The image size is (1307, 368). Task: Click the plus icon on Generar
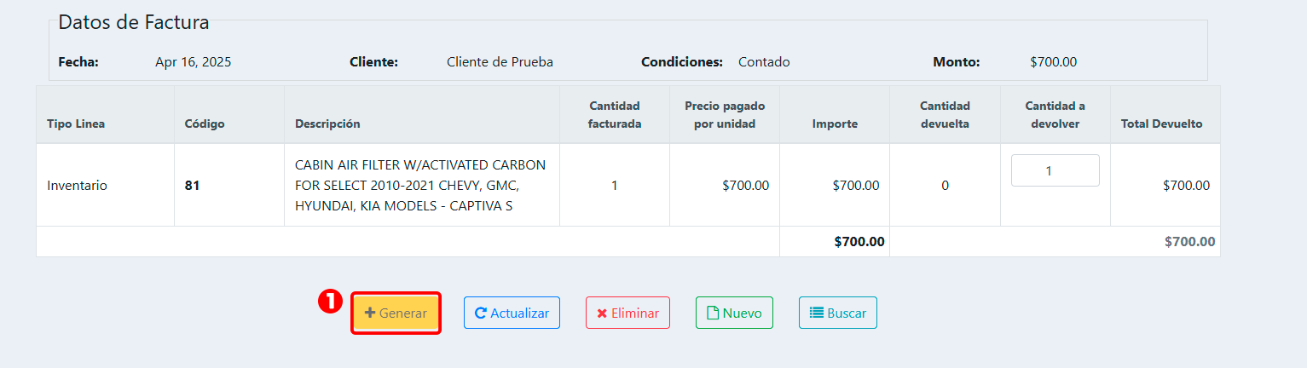[370, 313]
